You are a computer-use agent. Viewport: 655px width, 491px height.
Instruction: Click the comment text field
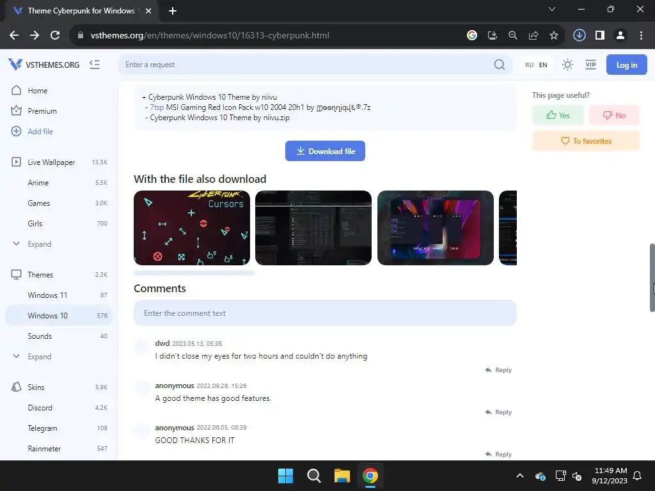point(325,313)
